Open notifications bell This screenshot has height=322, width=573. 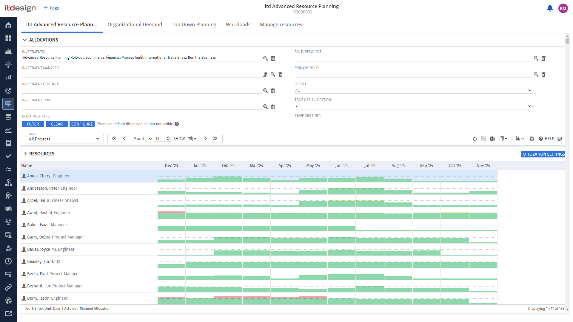point(550,8)
